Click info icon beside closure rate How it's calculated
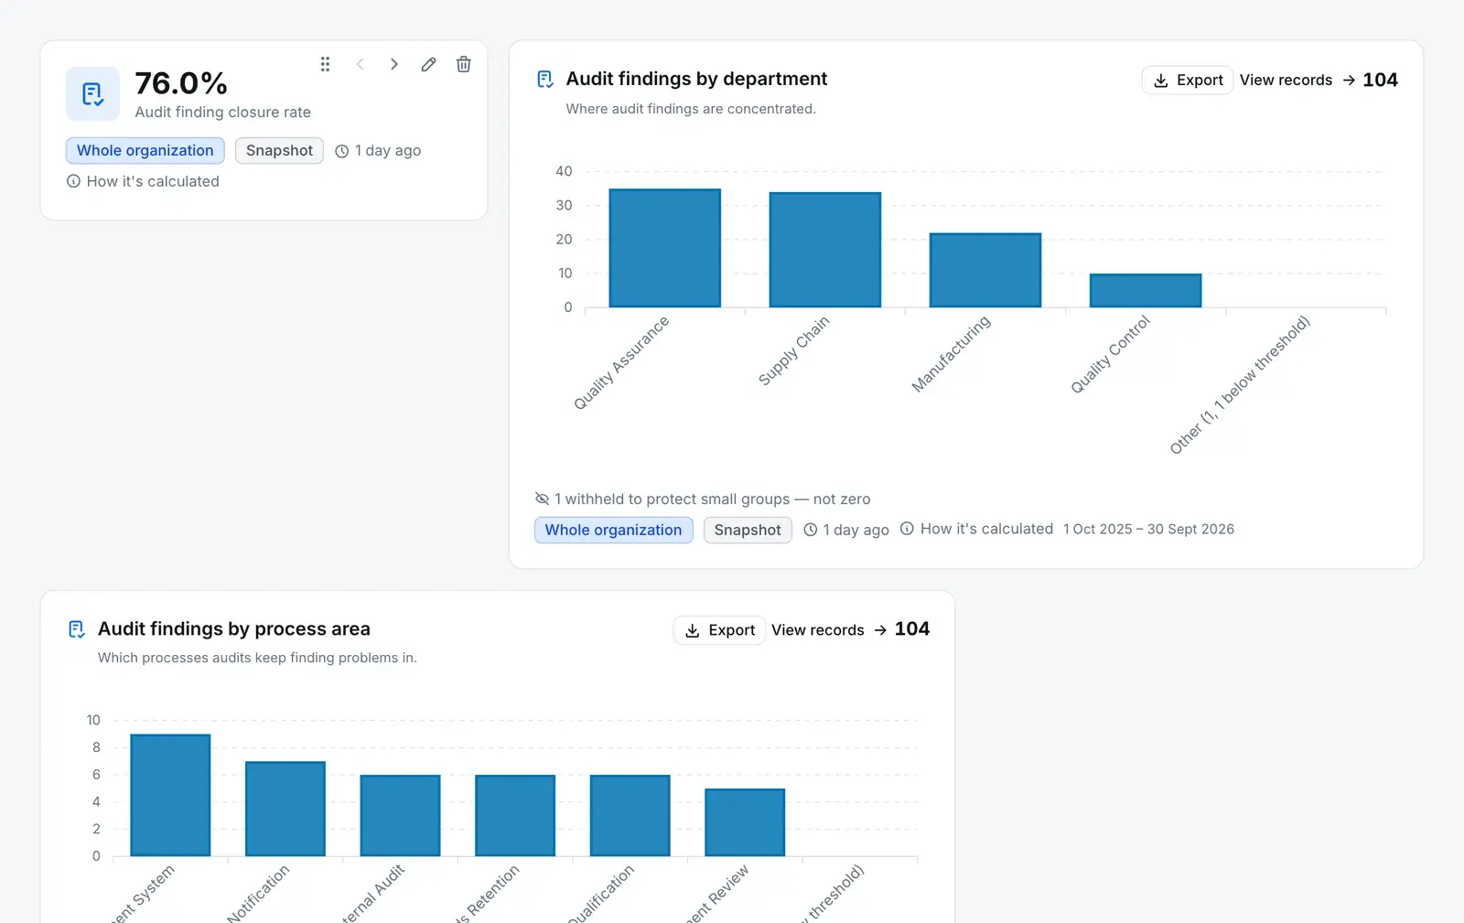 (x=73, y=181)
